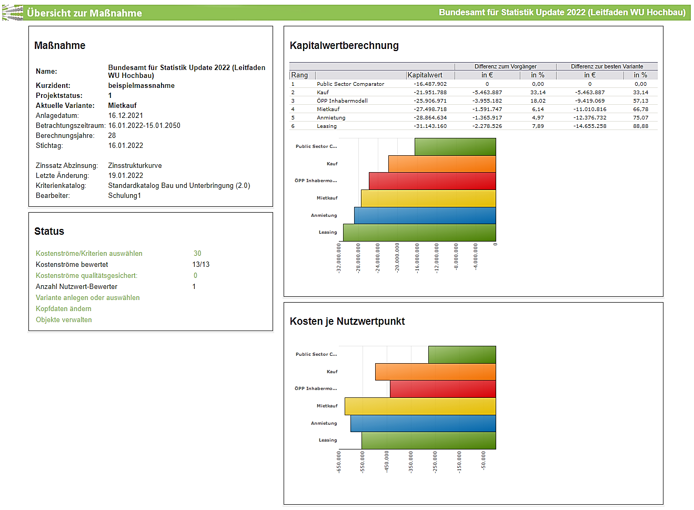
Task: Click the Kapitalwert column header
Action: tap(425, 75)
